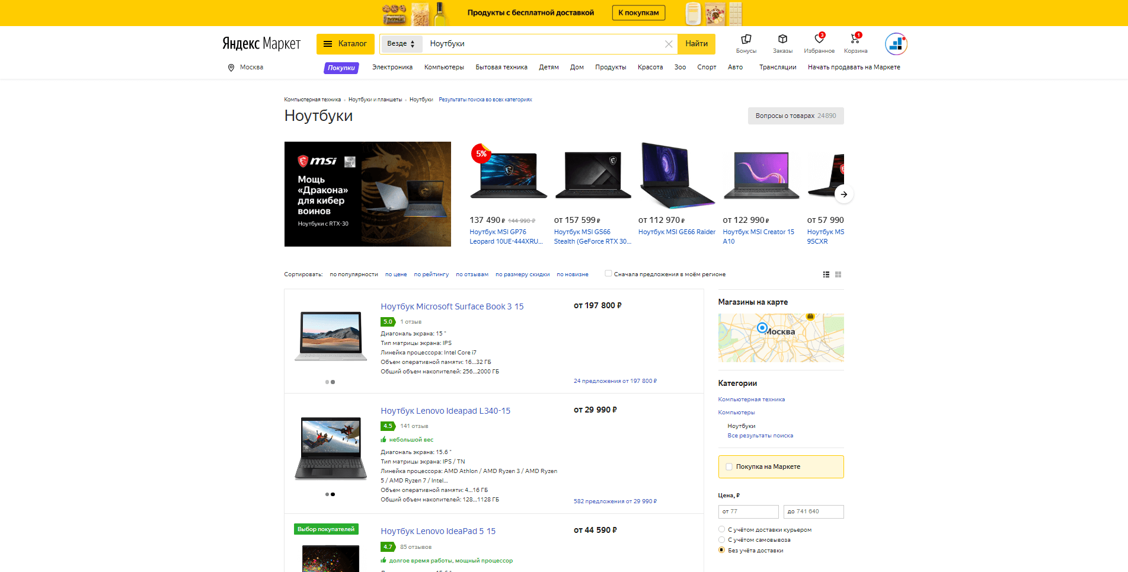This screenshot has width=1128, height=572.
Task: Open Избранное heart icon
Action: point(819,39)
